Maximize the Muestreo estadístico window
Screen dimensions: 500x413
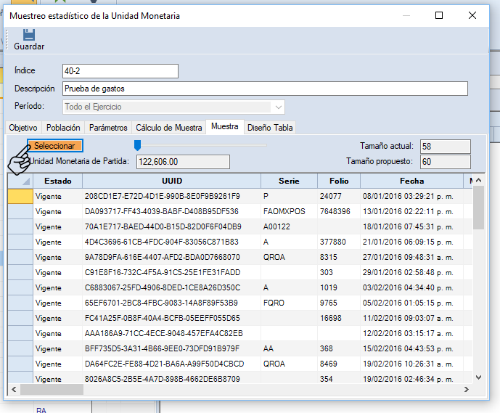click(x=439, y=15)
